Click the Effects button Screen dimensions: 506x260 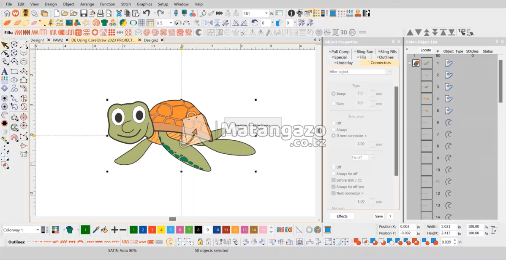(342, 216)
